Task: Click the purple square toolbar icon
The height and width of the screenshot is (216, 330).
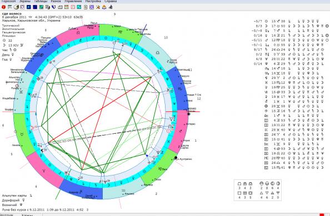Action: tap(92, 7)
